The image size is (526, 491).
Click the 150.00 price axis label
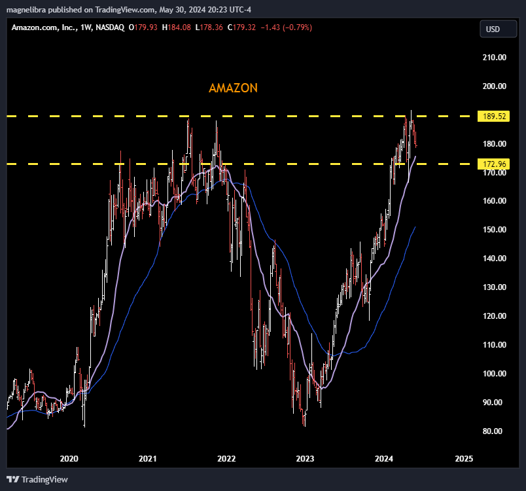click(494, 230)
